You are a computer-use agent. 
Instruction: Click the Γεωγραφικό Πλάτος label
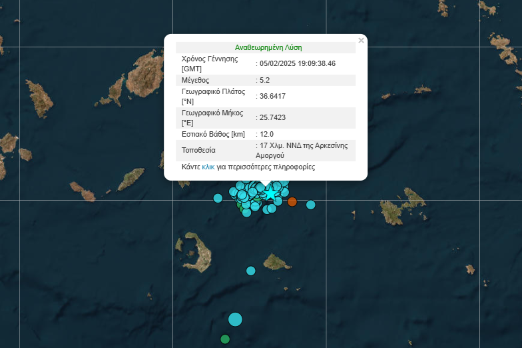point(213,96)
